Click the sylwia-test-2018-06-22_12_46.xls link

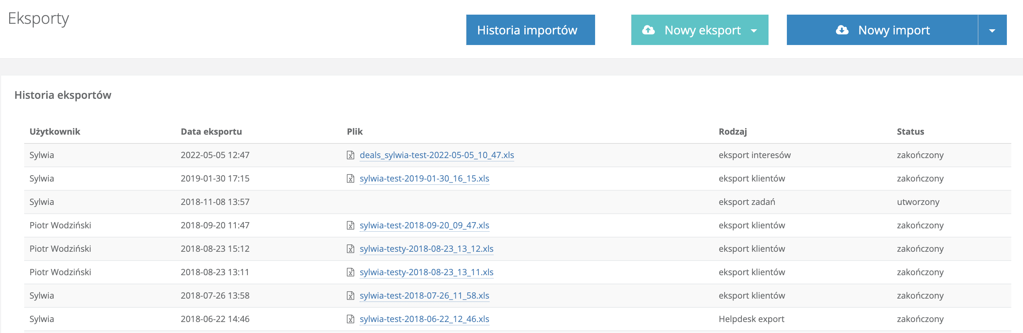(424, 319)
